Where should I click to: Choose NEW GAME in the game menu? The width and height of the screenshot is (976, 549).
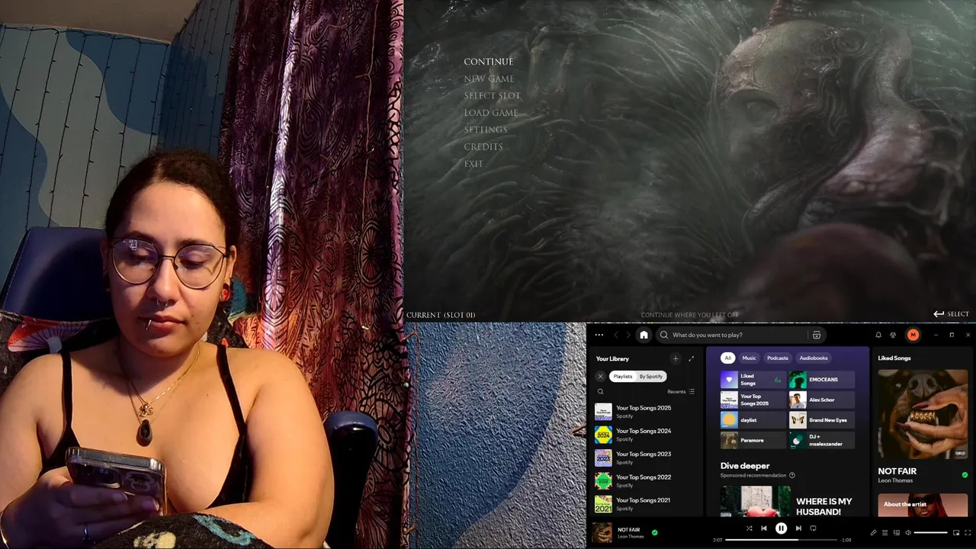pos(489,79)
